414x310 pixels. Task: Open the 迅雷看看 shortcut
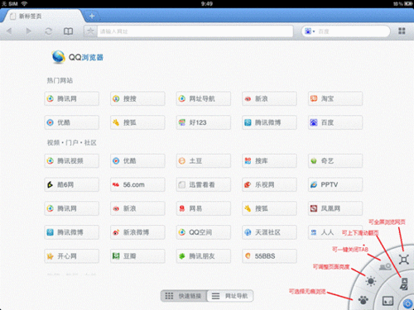204,184
